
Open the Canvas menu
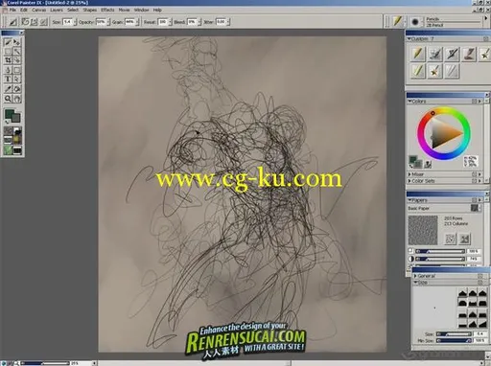[x=39, y=10]
